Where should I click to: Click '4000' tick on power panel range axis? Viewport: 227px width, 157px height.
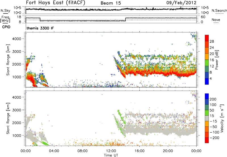17,39
